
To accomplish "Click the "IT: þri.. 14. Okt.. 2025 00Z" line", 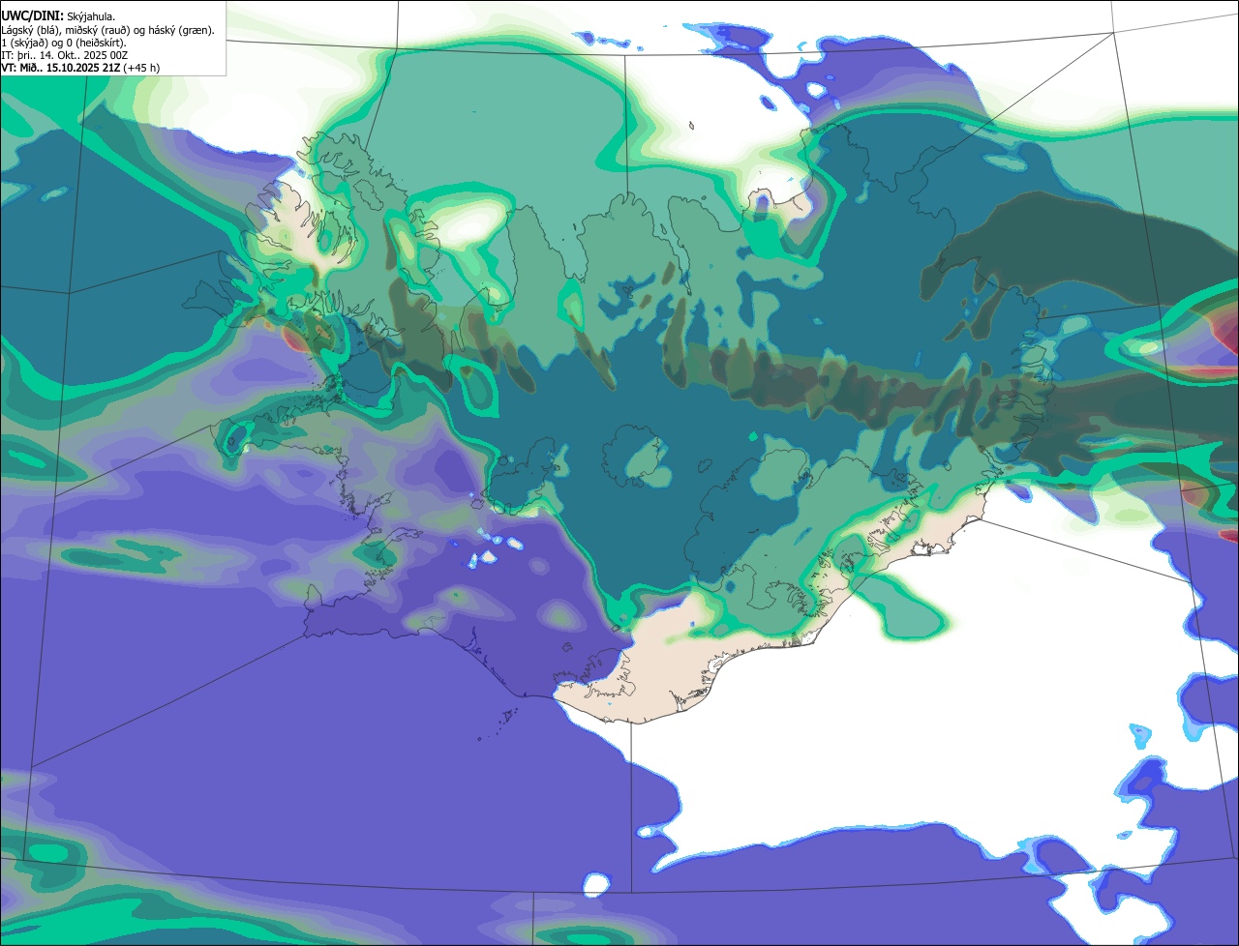I will pos(65,56).
